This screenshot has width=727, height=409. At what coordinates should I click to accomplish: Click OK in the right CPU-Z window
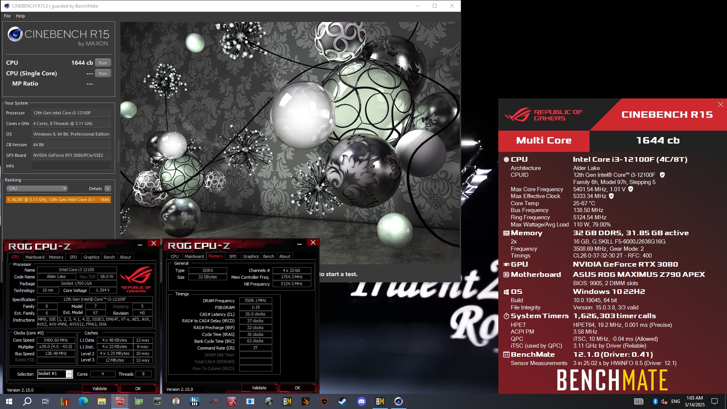298,388
